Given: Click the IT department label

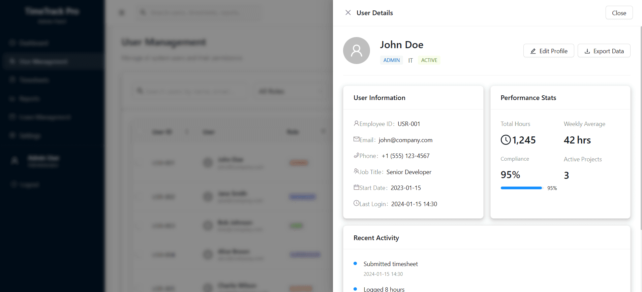Looking at the screenshot, I should [410, 61].
